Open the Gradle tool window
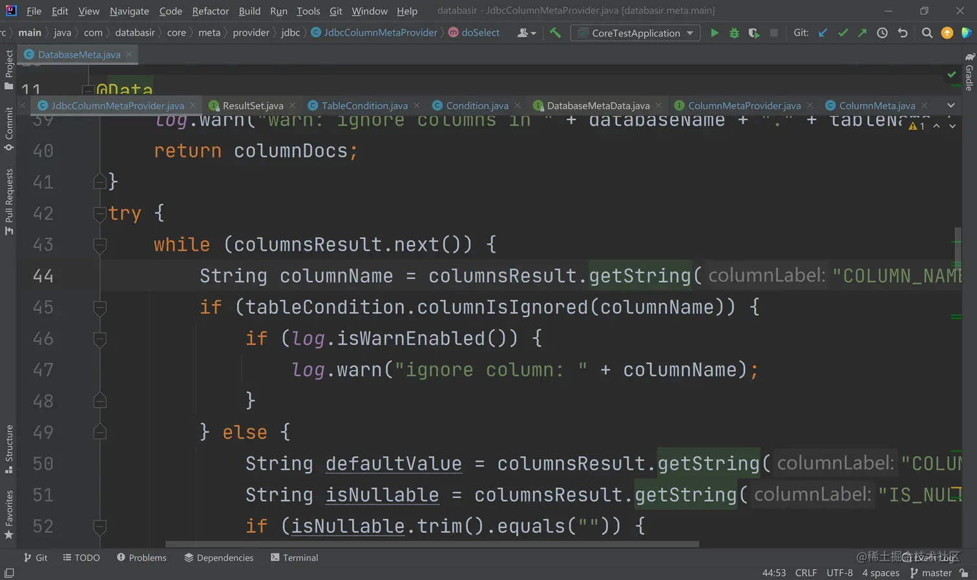977x580 pixels. [x=969, y=72]
